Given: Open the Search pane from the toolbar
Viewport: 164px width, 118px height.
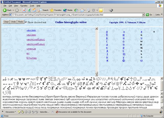Looking at the screenshot, I should coord(43,10).
